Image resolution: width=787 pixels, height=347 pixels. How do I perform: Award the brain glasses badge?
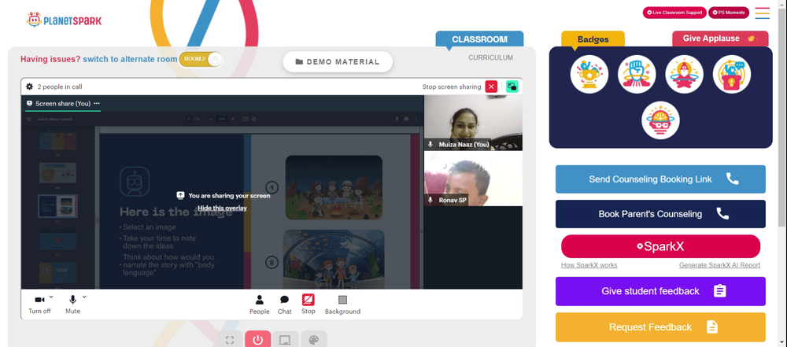click(660, 120)
